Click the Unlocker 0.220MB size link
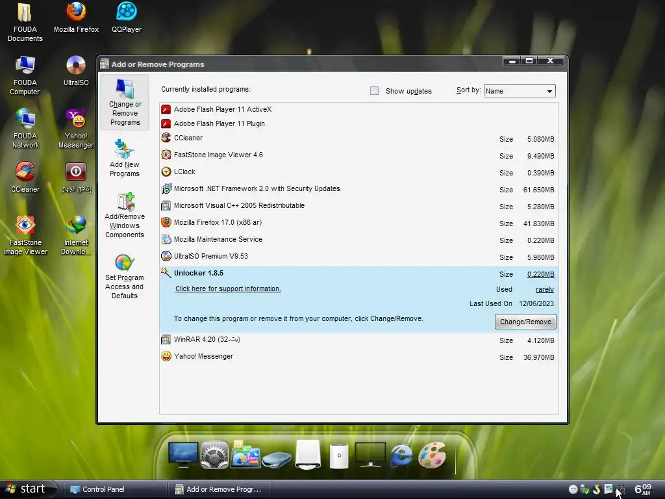The height and width of the screenshot is (499, 665). (541, 274)
